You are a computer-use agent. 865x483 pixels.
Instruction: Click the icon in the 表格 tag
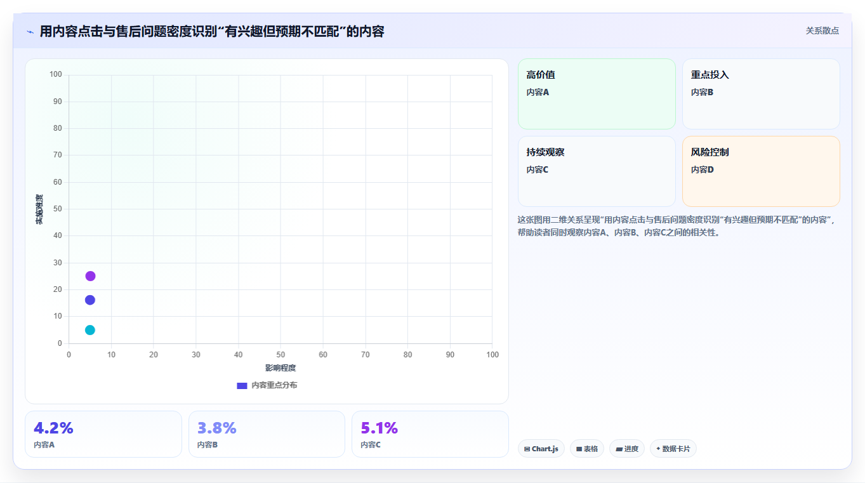(x=579, y=449)
